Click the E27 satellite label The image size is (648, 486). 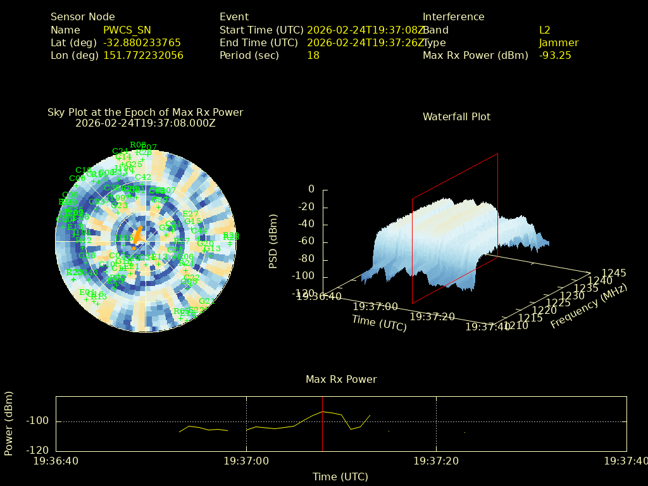pos(190,214)
